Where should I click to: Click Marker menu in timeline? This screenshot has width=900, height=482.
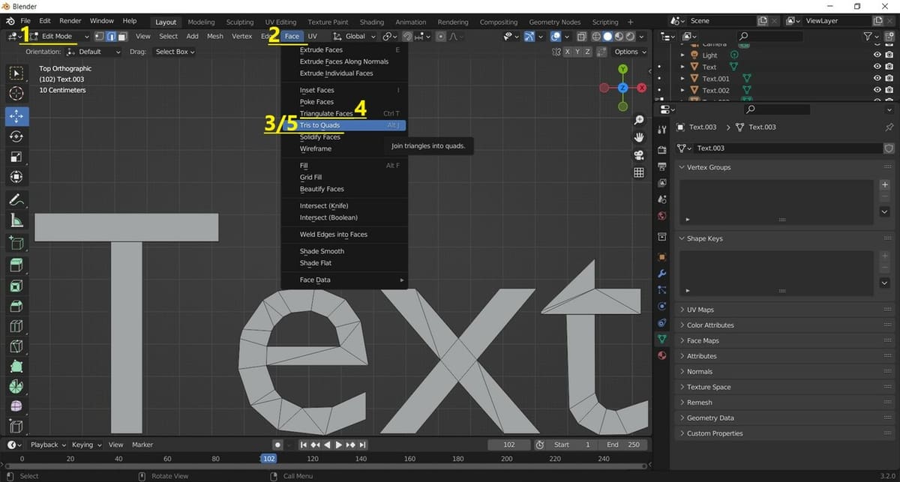point(142,445)
